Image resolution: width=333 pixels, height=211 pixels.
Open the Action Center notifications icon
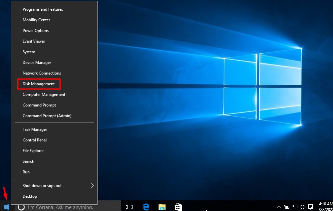[x=311, y=207]
